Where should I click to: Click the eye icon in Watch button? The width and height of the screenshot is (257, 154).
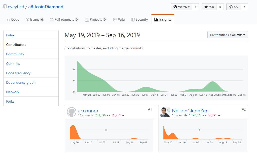pyautogui.click(x=175, y=7)
